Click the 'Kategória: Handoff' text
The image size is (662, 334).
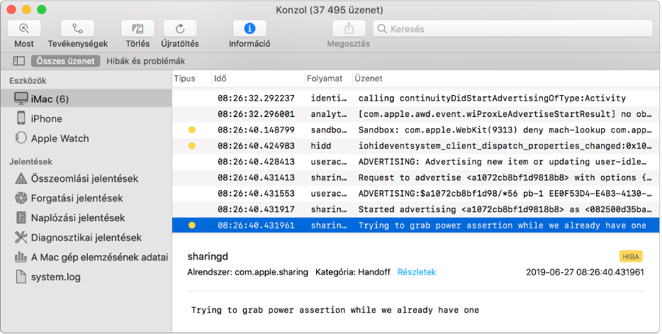click(353, 272)
